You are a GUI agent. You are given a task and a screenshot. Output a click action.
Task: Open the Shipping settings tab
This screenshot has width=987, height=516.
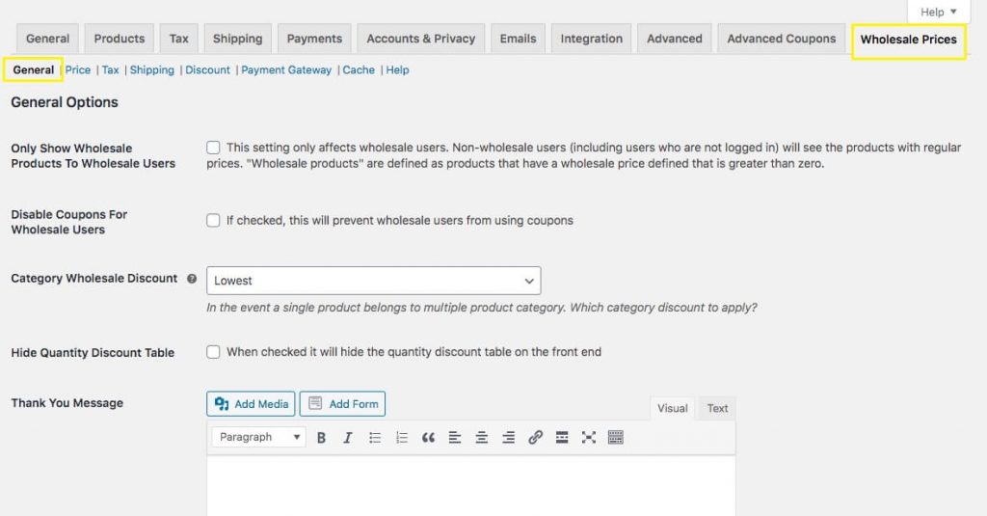click(237, 39)
